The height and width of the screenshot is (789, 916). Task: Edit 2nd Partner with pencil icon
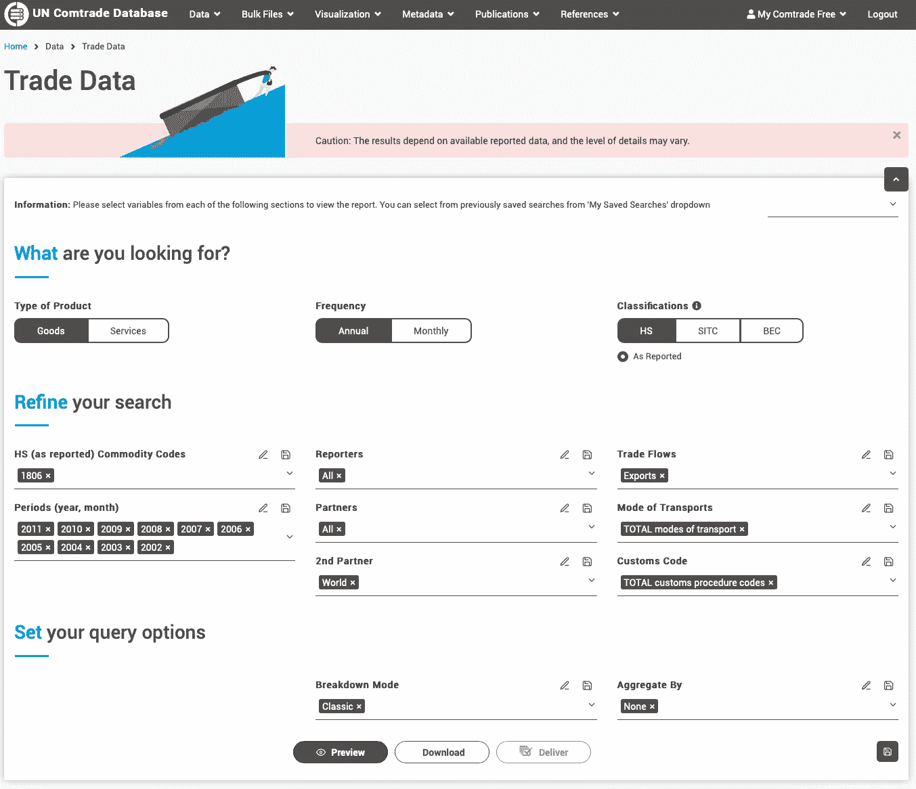point(565,562)
